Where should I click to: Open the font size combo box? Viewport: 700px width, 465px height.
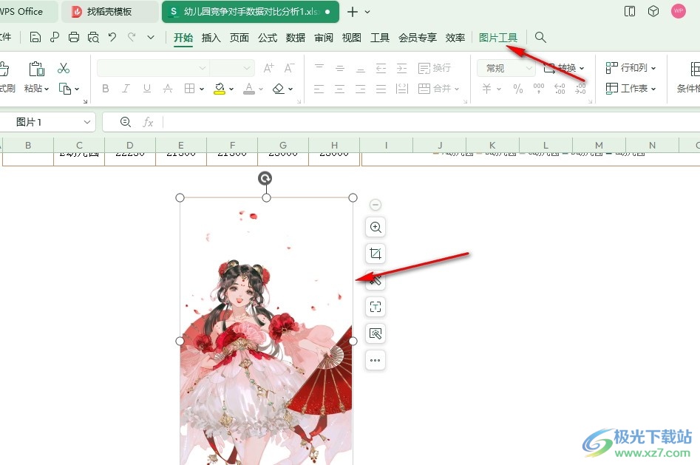[x=231, y=68]
